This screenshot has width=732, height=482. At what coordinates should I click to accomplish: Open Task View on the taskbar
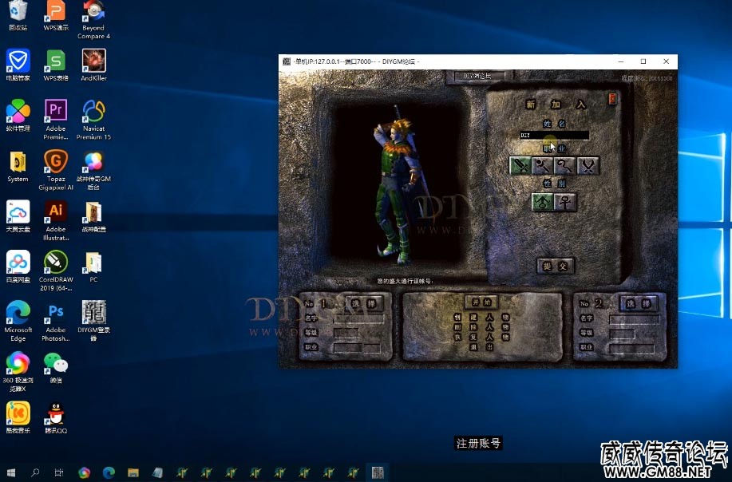click(59, 472)
